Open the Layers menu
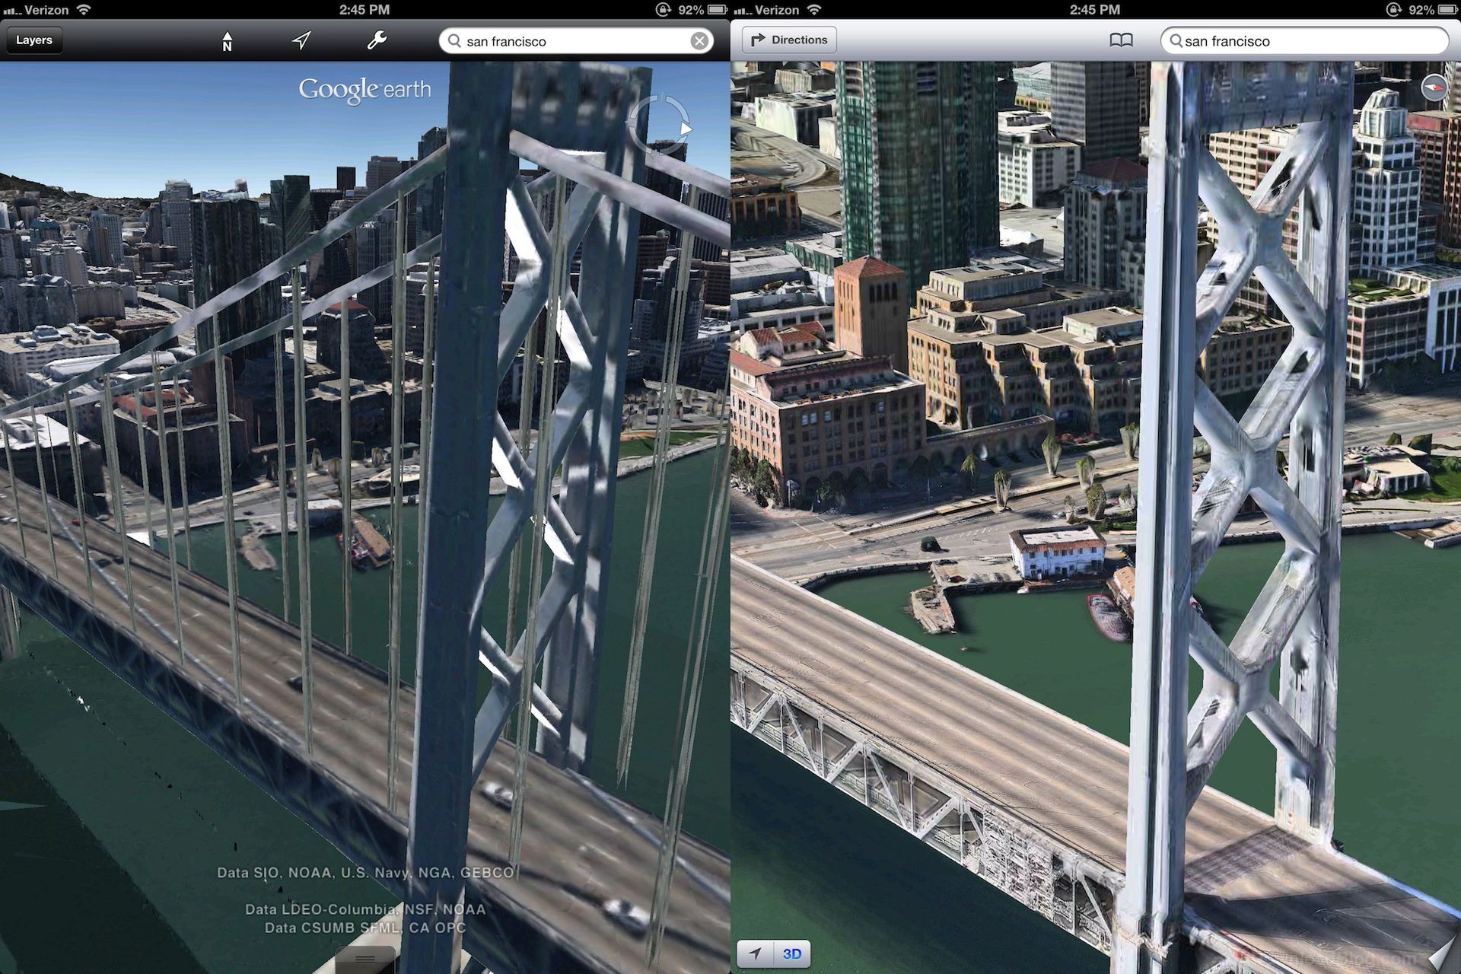Viewport: 1461px width, 974px height. coord(34,40)
